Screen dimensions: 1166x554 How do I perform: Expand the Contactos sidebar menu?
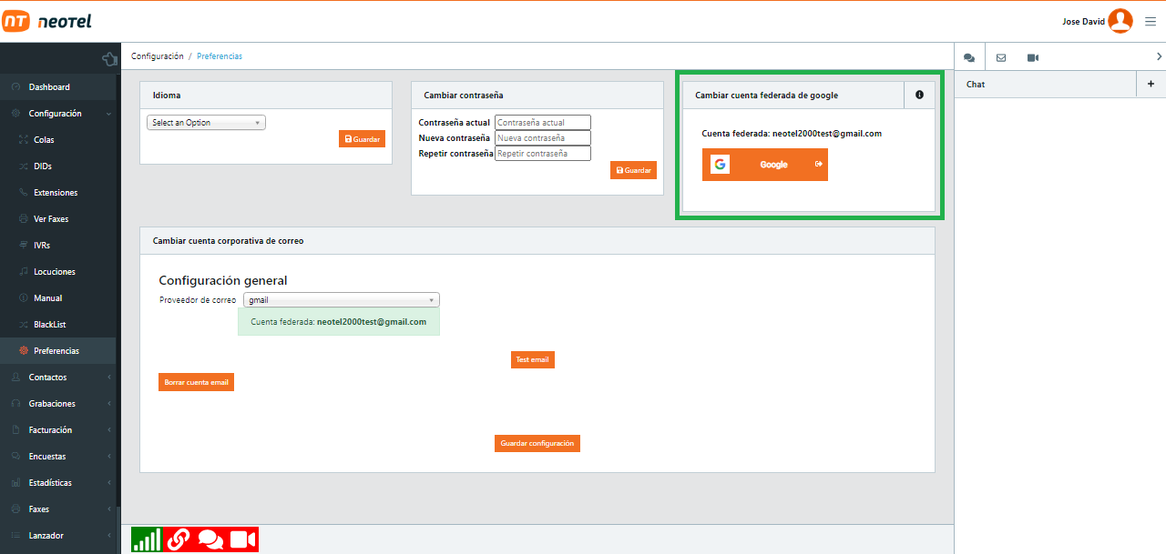click(59, 377)
